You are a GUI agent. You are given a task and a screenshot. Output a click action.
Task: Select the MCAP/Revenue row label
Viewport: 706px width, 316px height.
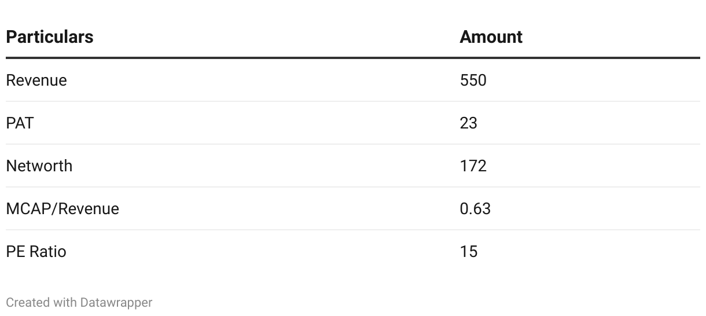62,208
